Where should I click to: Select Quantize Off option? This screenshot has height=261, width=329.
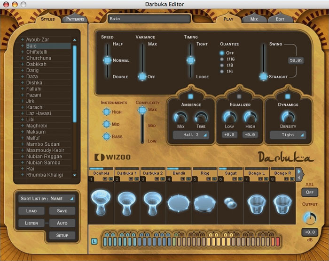coord(222,53)
